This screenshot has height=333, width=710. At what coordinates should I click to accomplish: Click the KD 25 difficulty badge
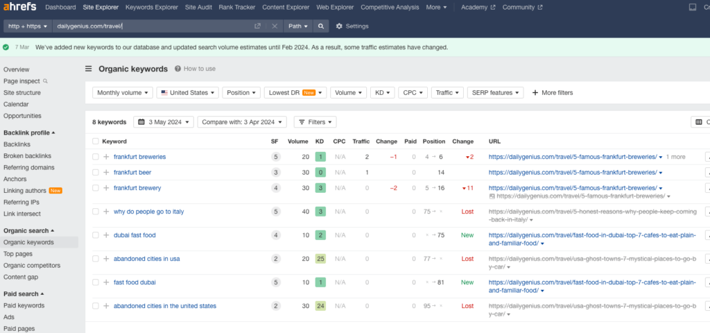click(x=320, y=259)
